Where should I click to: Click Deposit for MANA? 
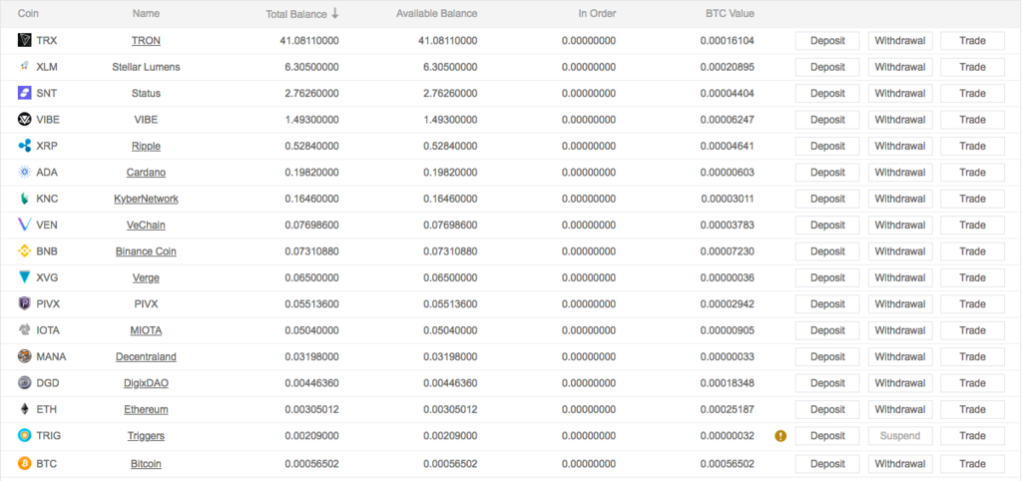[827, 357]
